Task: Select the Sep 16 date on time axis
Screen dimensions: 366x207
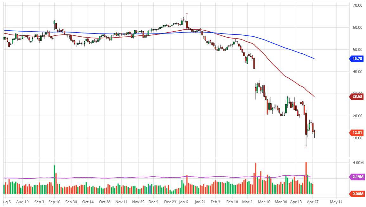Action: [54, 202]
